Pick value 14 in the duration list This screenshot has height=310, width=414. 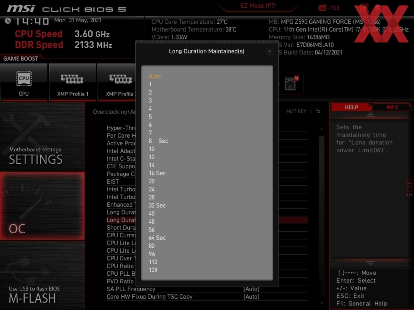point(152,165)
